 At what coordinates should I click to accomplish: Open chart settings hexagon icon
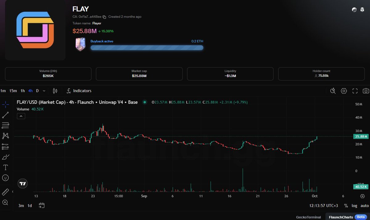click(344, 91)
